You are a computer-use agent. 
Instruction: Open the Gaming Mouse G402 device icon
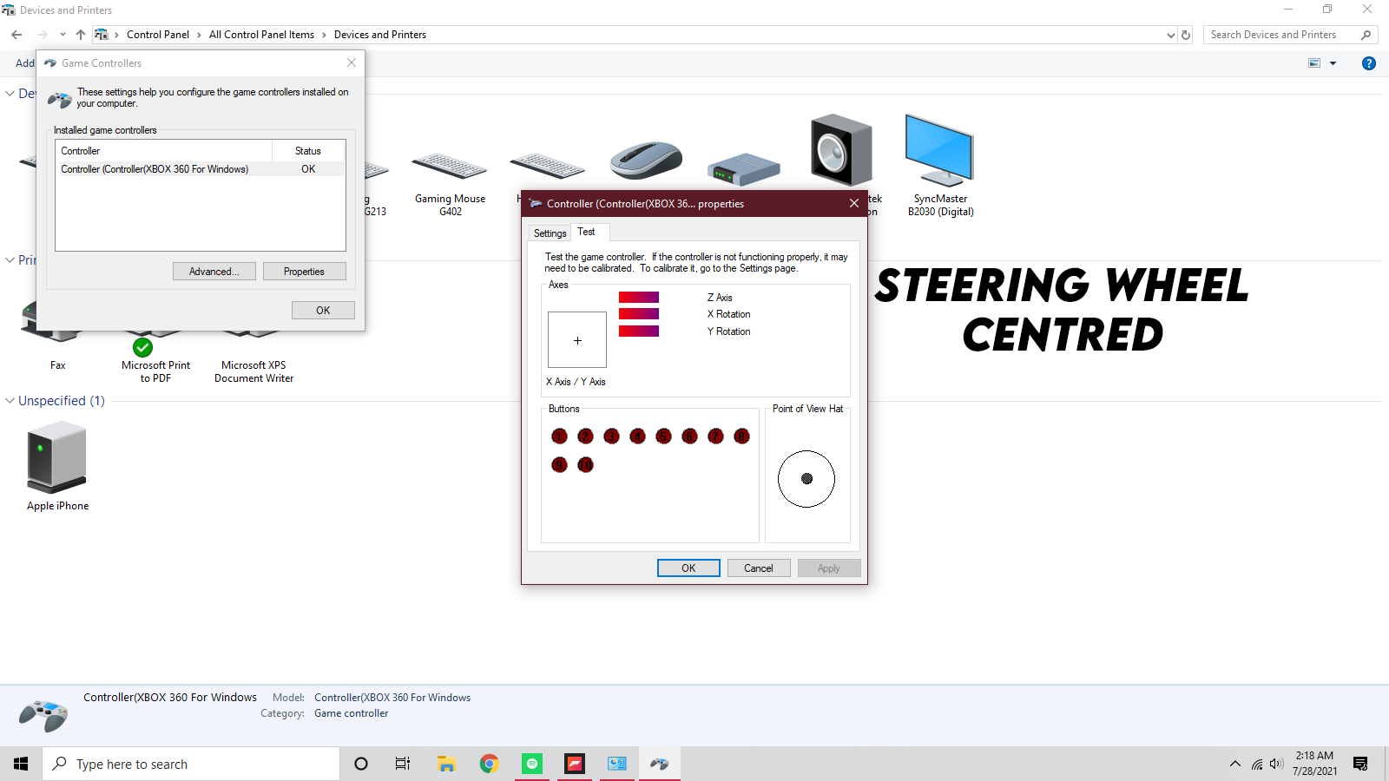[450, 167]
